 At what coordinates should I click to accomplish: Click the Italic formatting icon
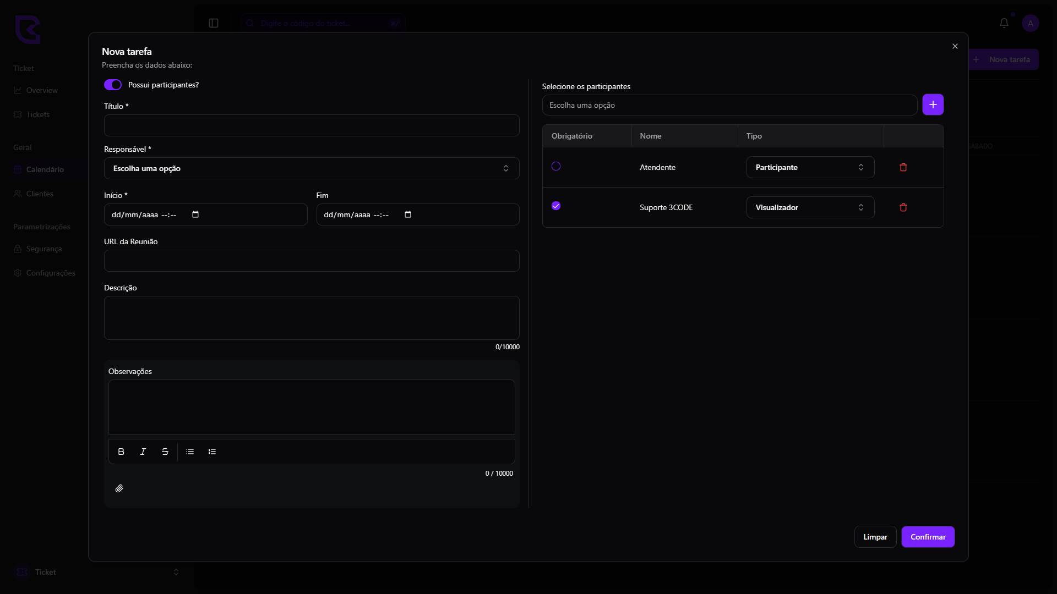coord(143,452)
